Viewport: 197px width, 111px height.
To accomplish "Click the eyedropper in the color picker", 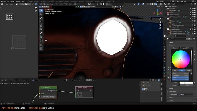I will pyautogui.click(x=191, y=73).
